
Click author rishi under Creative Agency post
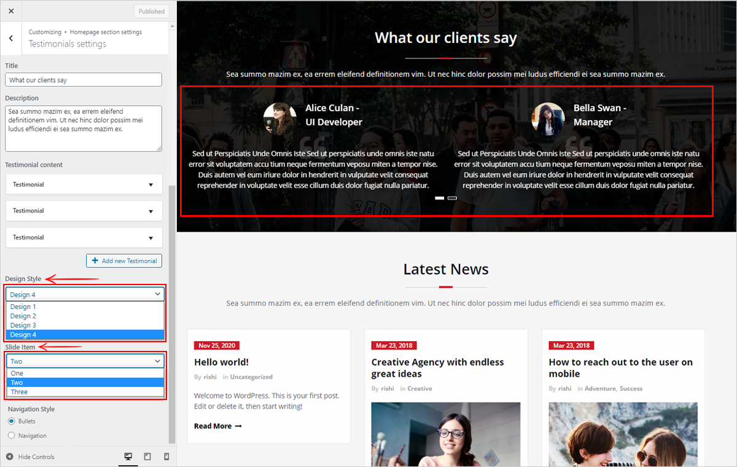tap(388, 388)
